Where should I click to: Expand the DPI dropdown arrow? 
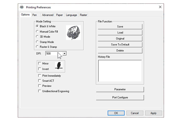(65, 53)
